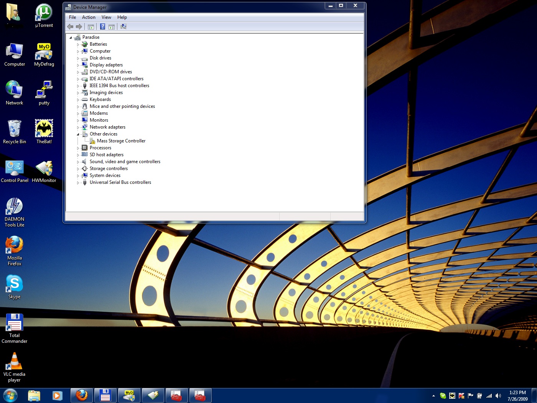Select IDE ATA/ATAPI controllers entry
Screen dimensions: 537x403
pos(117,79)
